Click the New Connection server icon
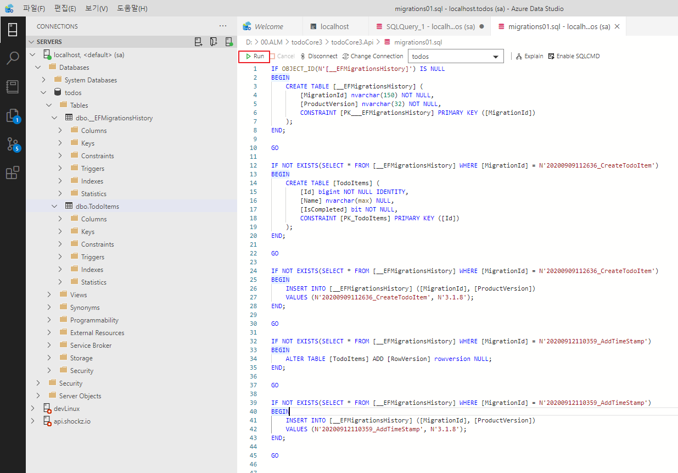 click(x=199, y=42)
